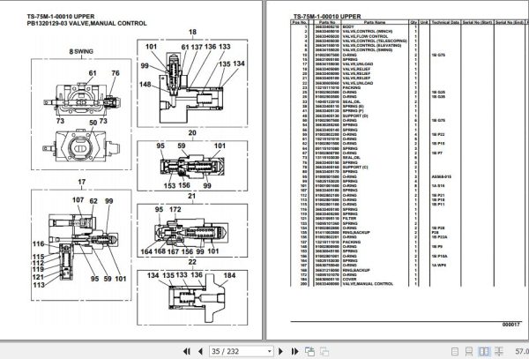The image size is (529, 359).
Task: Click the previous view navigation icon
Action: 309,351
